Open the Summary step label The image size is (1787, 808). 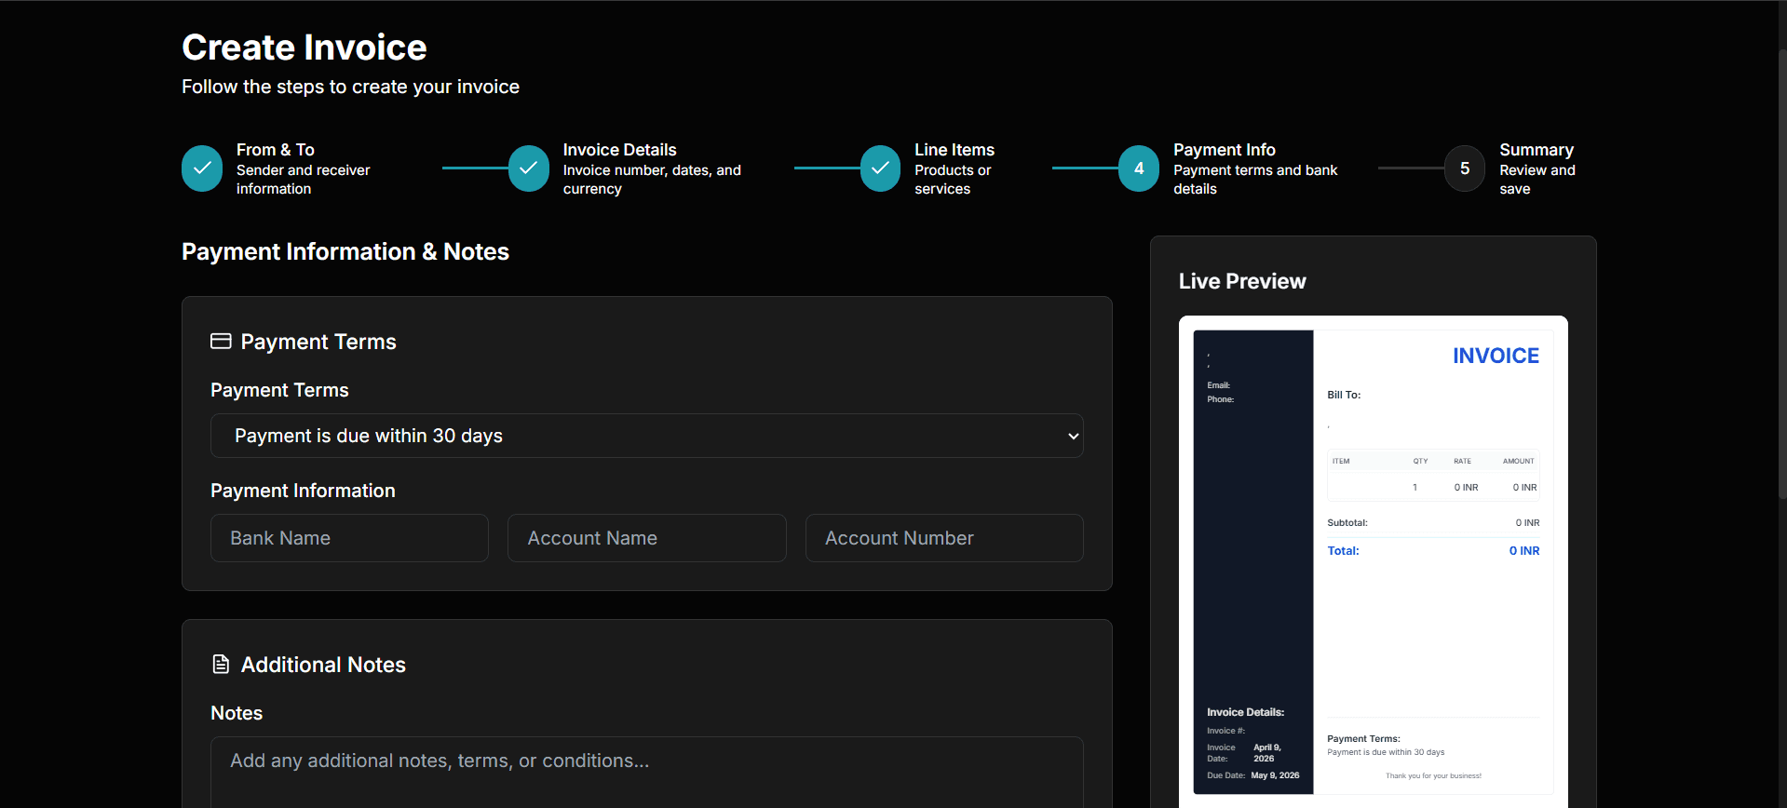1536,150
